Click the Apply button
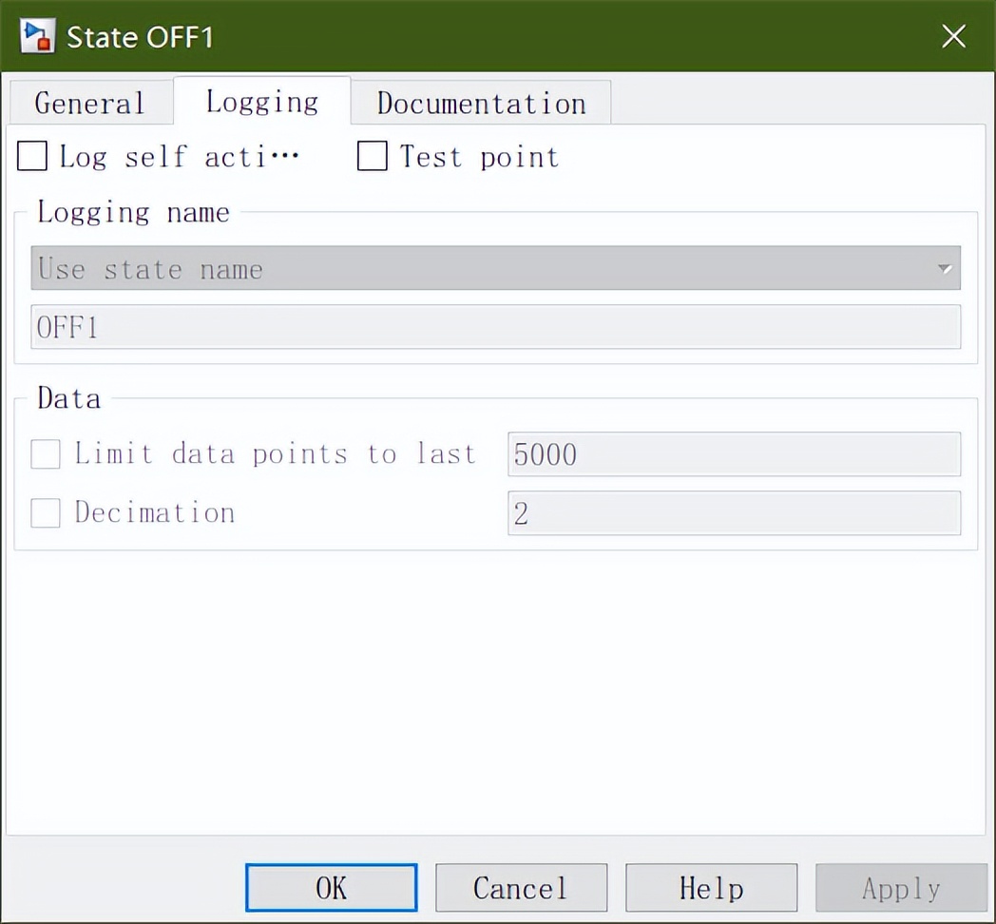The image size is (996, 924). pyautogui.click(x=899, y=887)
